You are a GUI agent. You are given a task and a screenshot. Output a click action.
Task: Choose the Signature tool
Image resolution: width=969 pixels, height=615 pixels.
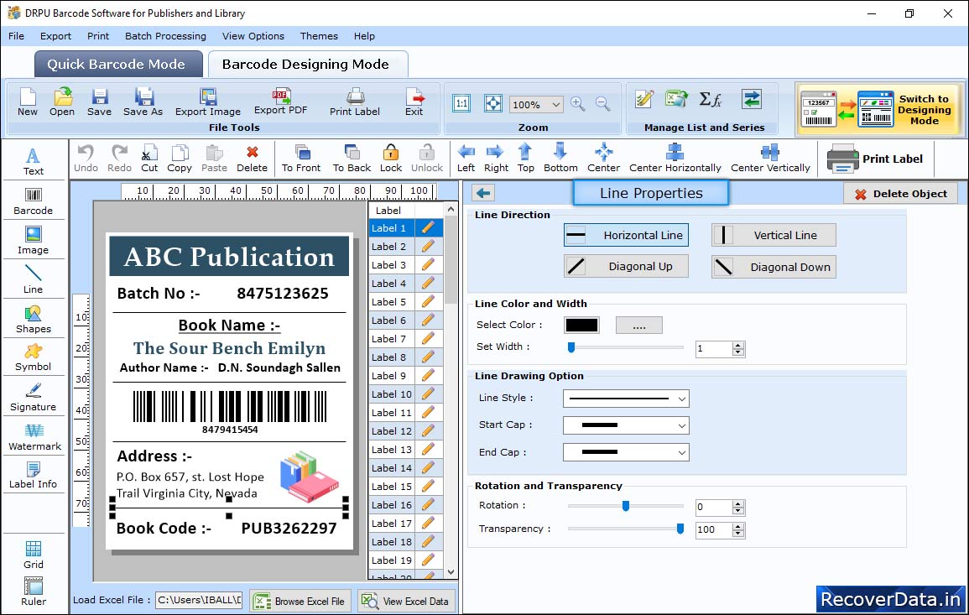pos(34,398)
